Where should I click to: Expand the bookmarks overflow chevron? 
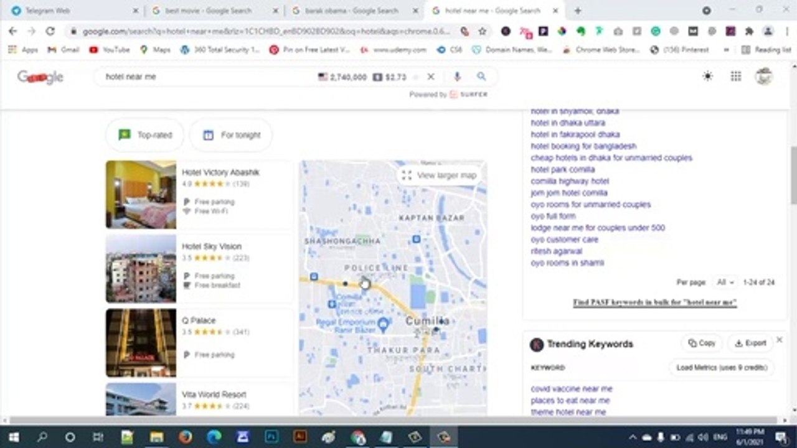pyautogui.click(x=726, y=50)
